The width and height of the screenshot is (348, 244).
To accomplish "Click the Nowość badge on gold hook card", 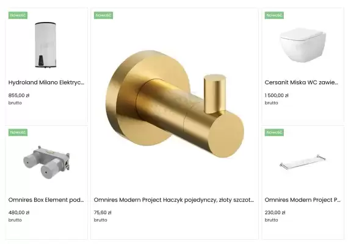I will point(103,15).
